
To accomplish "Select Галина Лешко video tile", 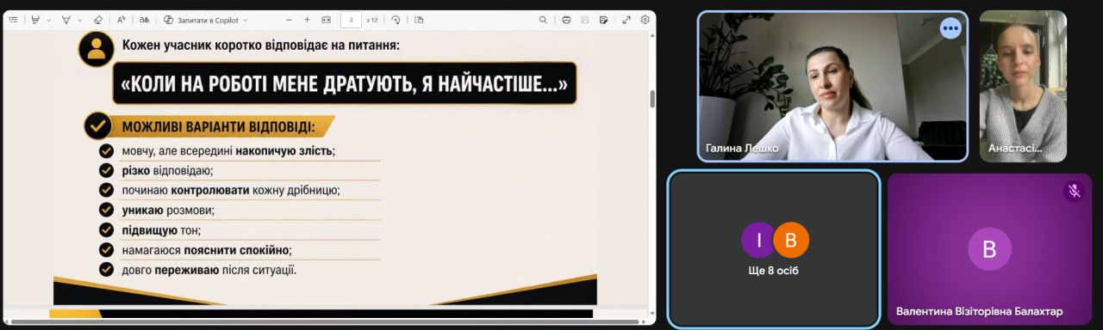I will (x=832, y=86).
